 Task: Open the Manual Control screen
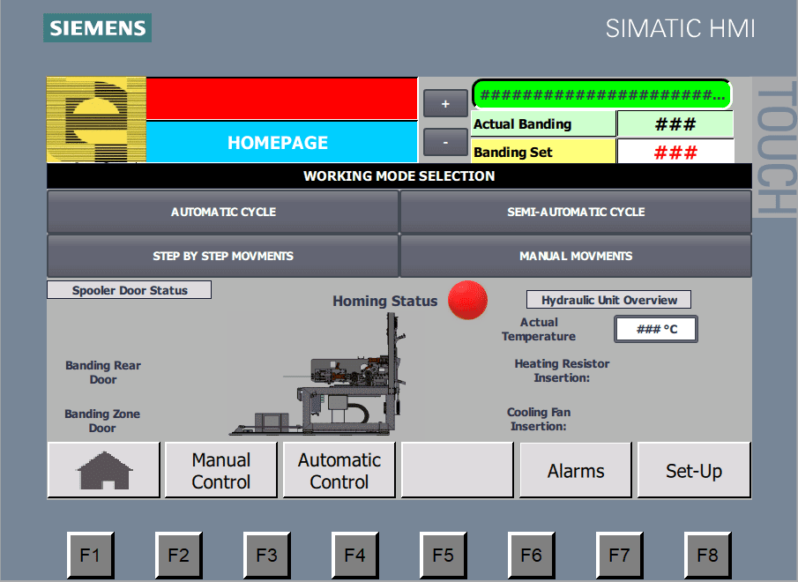[221, 470]
